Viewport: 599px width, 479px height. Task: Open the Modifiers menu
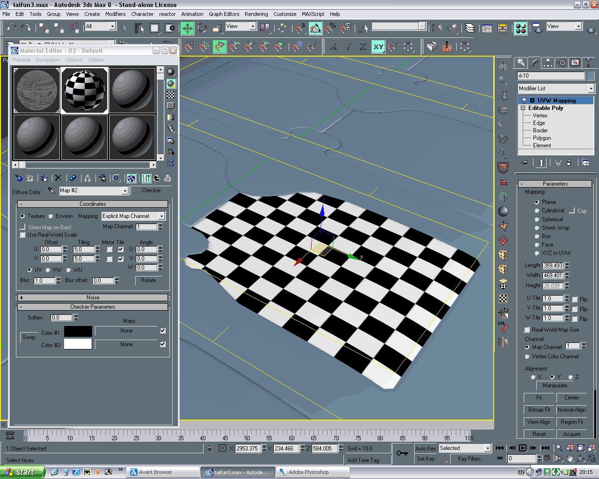click(115, 14)
